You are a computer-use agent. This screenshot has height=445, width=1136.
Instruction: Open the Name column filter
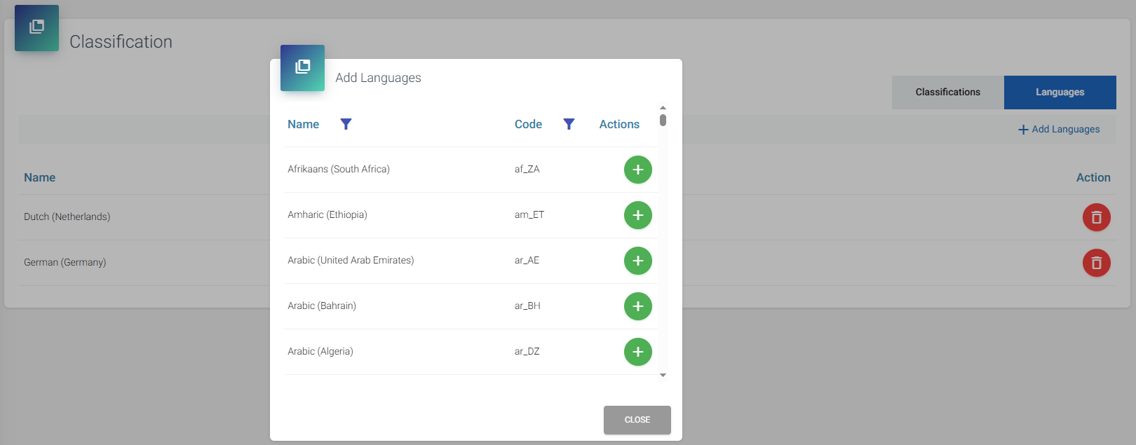(346, 124)
